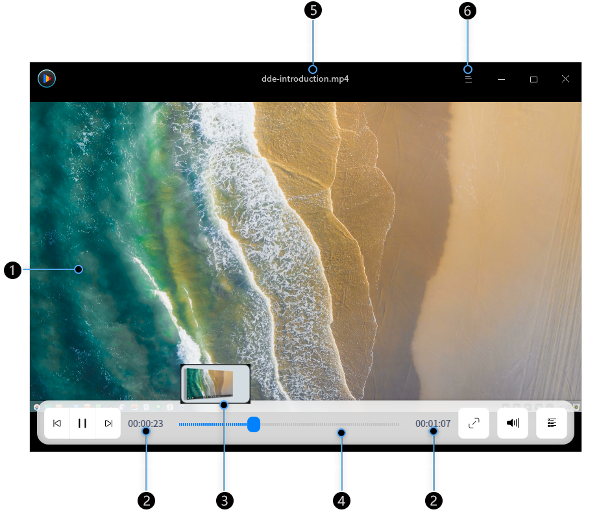
Task: Pause the playing video
Action: tap(82, 423)
